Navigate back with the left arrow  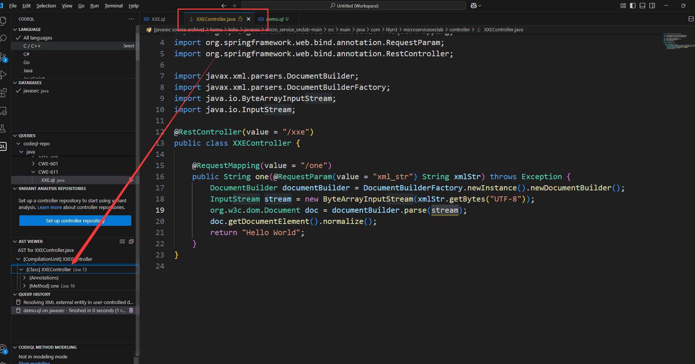click(x=224, y=6)
